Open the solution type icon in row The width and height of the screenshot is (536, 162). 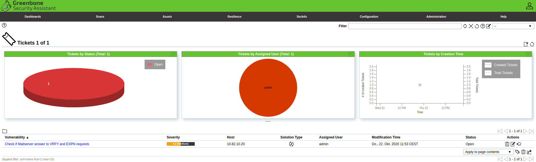pos(291,144)
